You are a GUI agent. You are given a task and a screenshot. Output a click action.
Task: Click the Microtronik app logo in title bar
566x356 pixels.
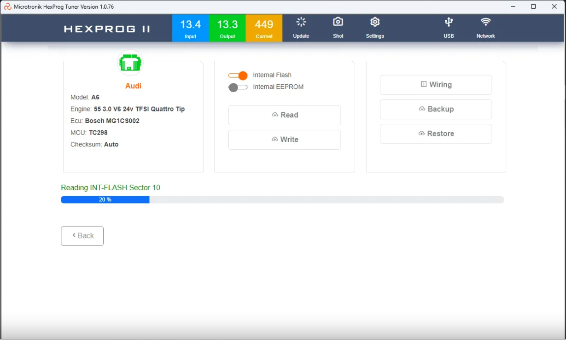[x=7, y=7]
